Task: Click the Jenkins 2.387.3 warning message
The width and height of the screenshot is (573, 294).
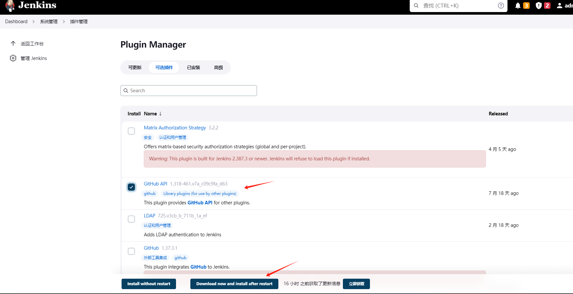Action: [315, 159]
